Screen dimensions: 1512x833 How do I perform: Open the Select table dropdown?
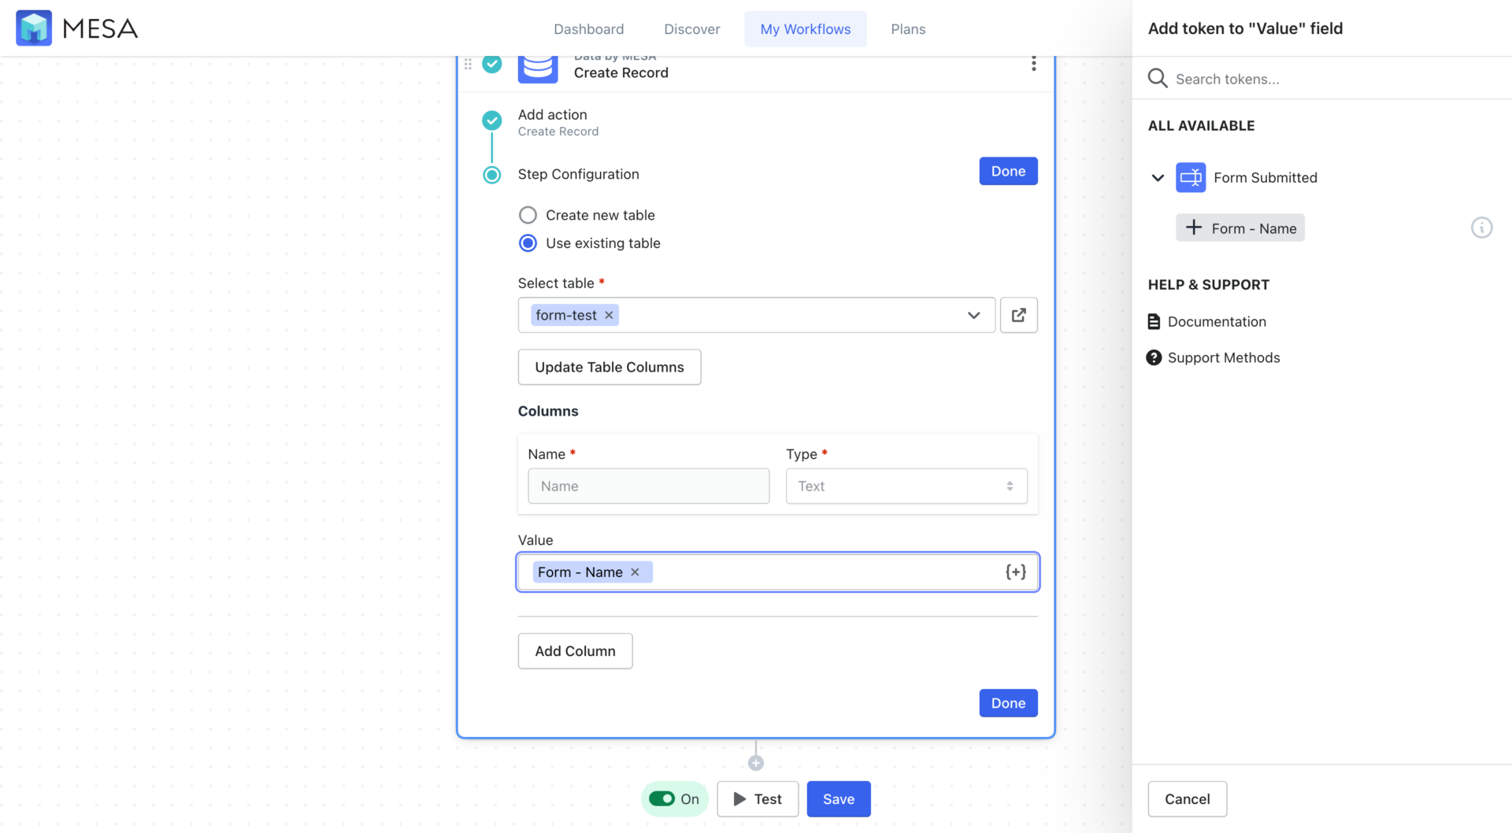974,314
